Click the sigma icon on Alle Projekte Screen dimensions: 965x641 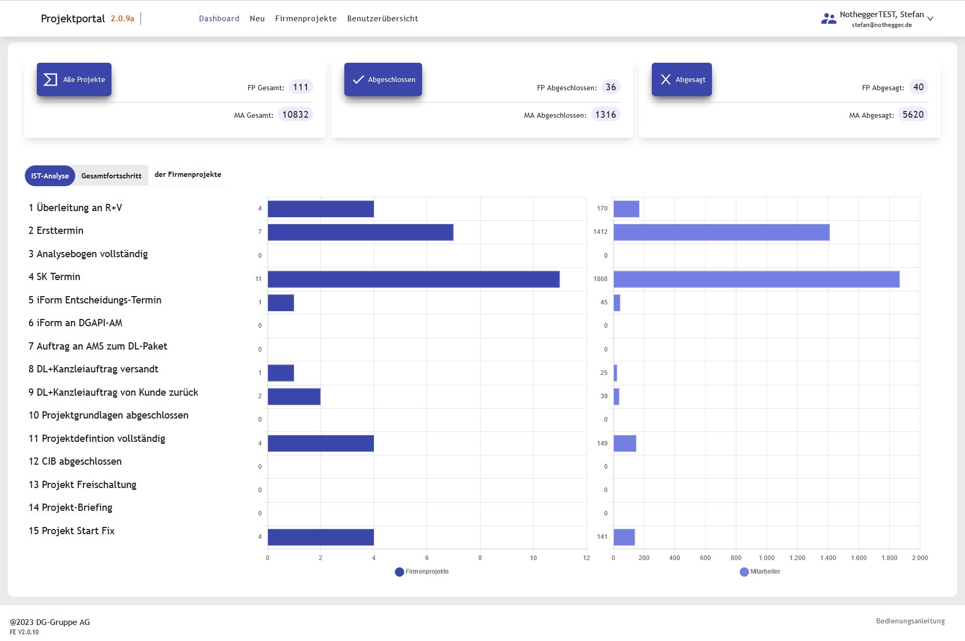point(50,79)
